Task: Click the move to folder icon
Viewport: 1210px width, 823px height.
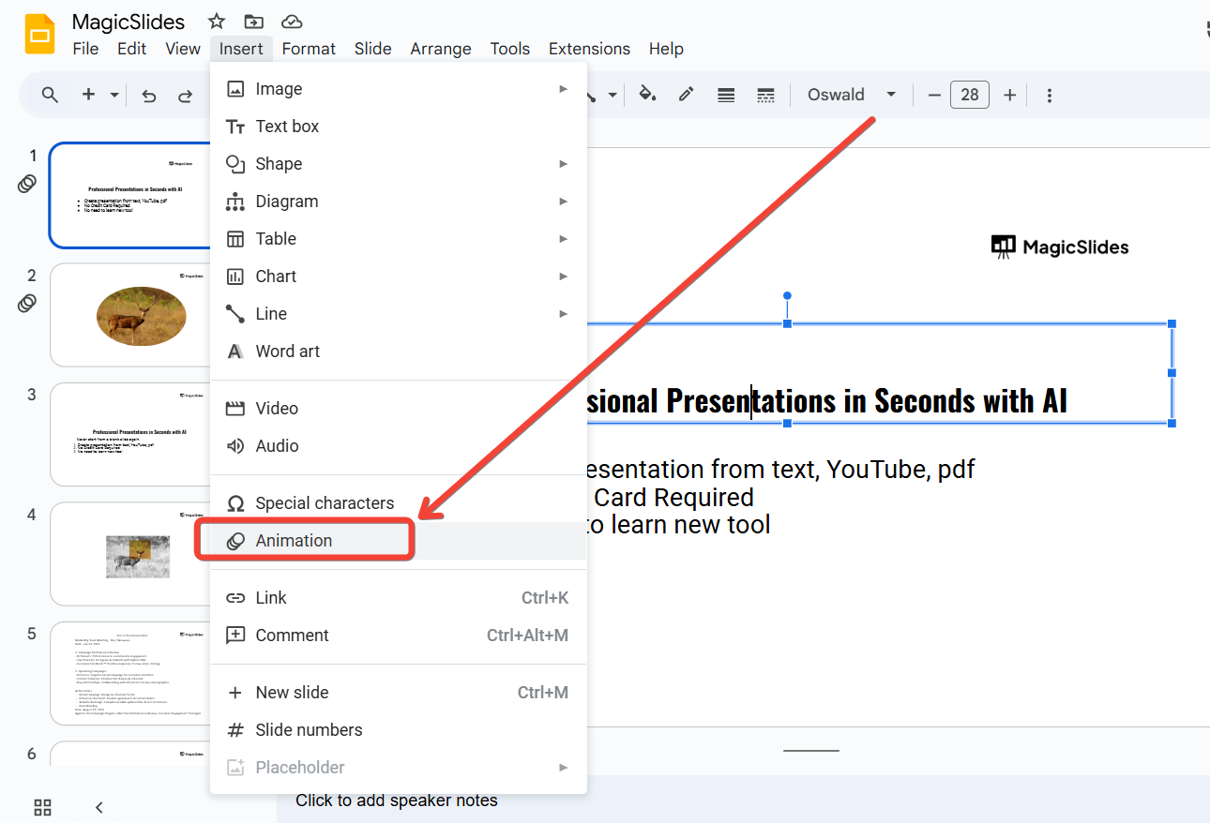Action: 253,22
